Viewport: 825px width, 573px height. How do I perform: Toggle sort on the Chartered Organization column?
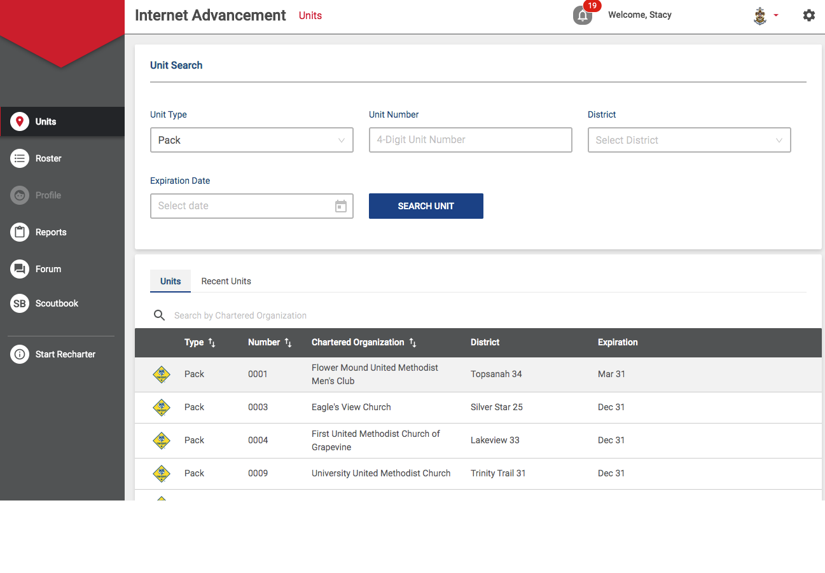[413, 342]
